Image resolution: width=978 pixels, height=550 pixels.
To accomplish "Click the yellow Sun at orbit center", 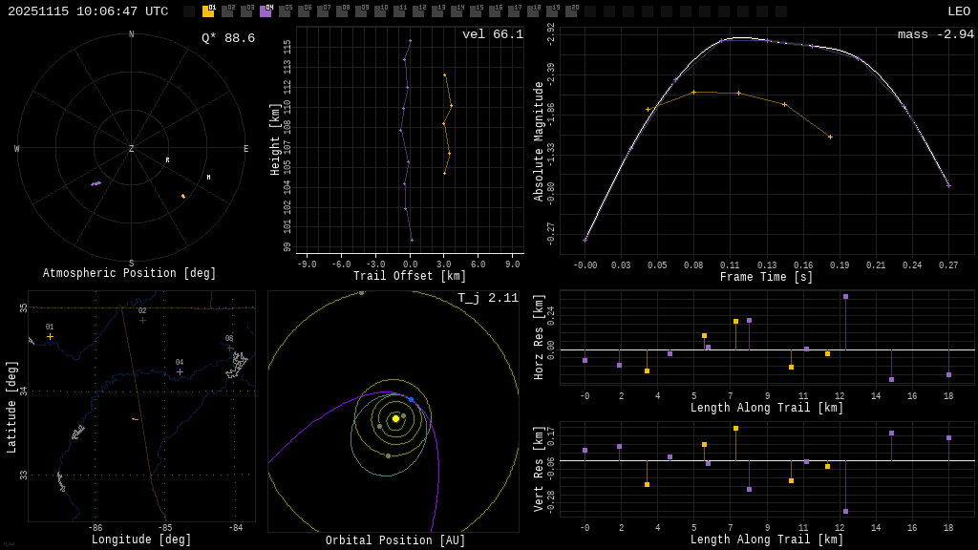I will coord(395,418).
